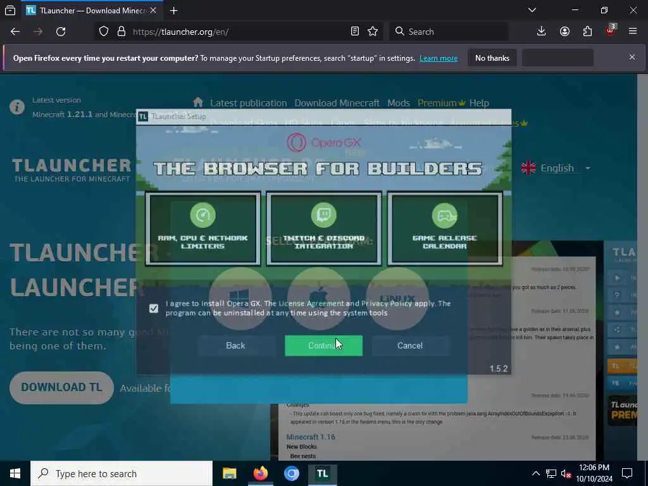The height and width of the screenshot is (486, 648).
Task: Click the TL icon in Setup title bar
Action: click(x=143, y=116)
